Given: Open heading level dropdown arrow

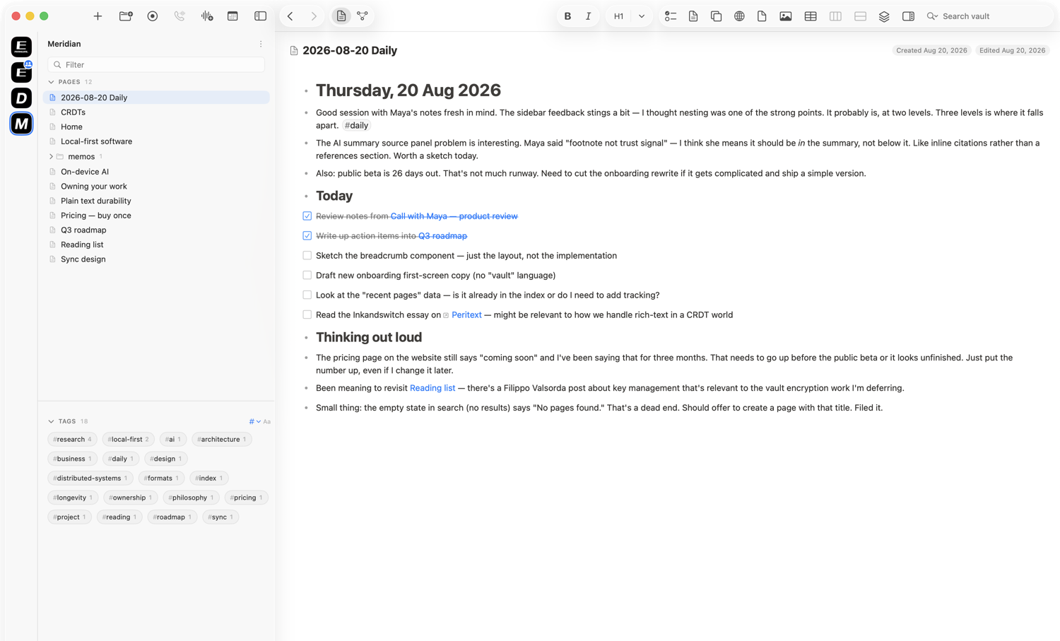Looking at the screenshot, I should [641, 16].
